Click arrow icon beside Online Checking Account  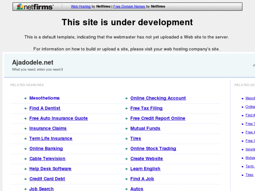pos(126,98)
